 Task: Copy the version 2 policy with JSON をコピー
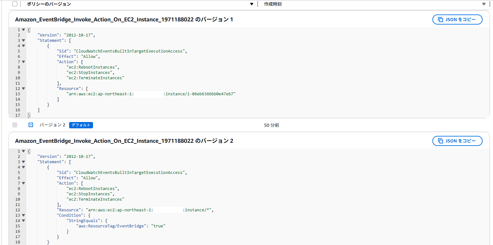point(457,141)
